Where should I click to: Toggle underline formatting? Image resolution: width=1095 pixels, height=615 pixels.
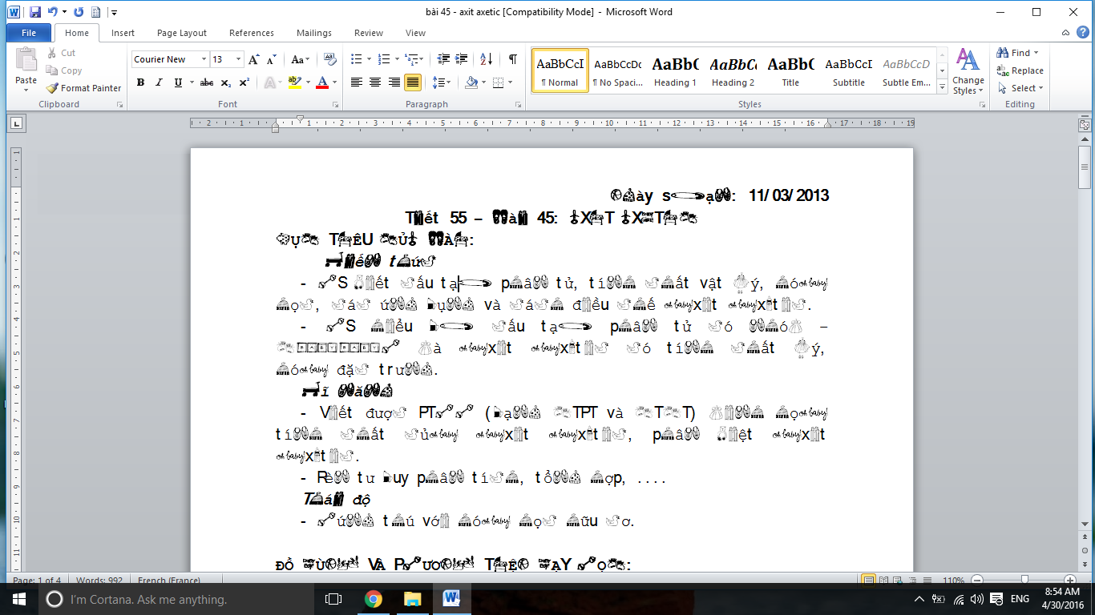coord(178,82)
